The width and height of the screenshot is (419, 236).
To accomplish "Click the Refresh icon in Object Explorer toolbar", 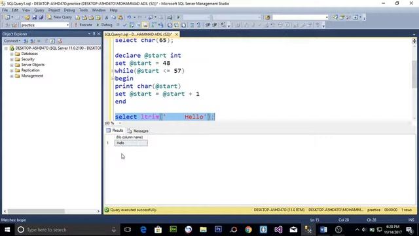I will click(x=52, y=41).
